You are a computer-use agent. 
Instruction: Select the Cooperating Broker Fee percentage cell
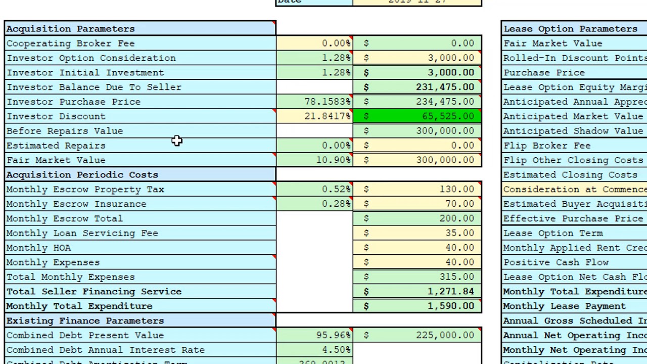tap(314, 43)
